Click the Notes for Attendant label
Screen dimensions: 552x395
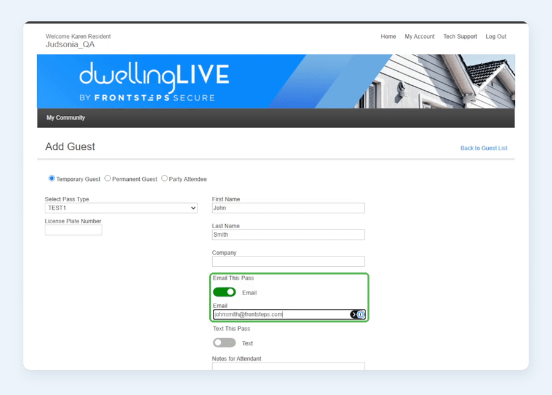coord(237,358)
